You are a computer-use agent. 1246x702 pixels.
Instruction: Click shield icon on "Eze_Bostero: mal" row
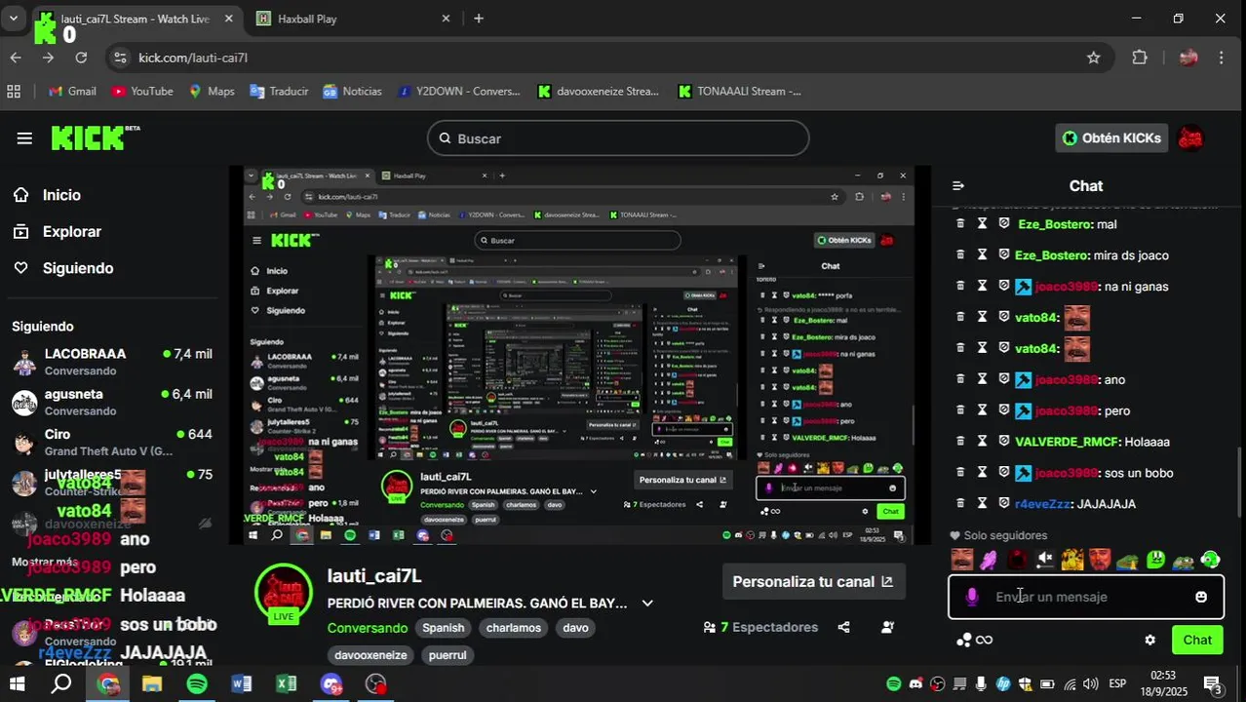point(1004,223)
